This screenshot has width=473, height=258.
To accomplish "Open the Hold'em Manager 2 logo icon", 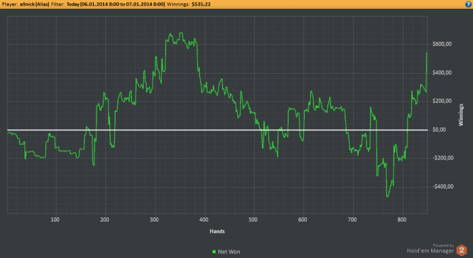I will tap(462, 250).
